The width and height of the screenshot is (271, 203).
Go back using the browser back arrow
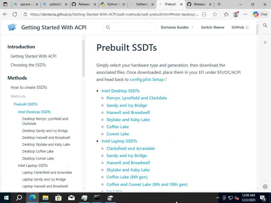click(5, 14)
